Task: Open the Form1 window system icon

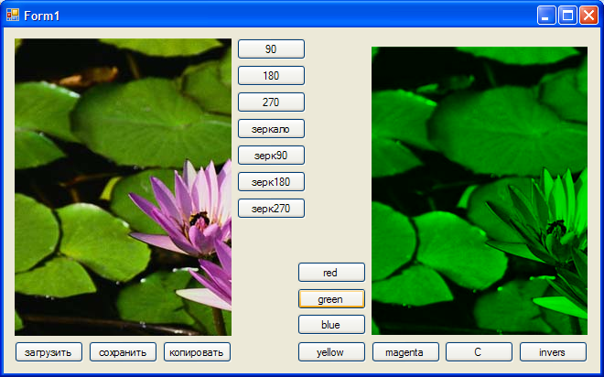Action: (x=13, y=15)
